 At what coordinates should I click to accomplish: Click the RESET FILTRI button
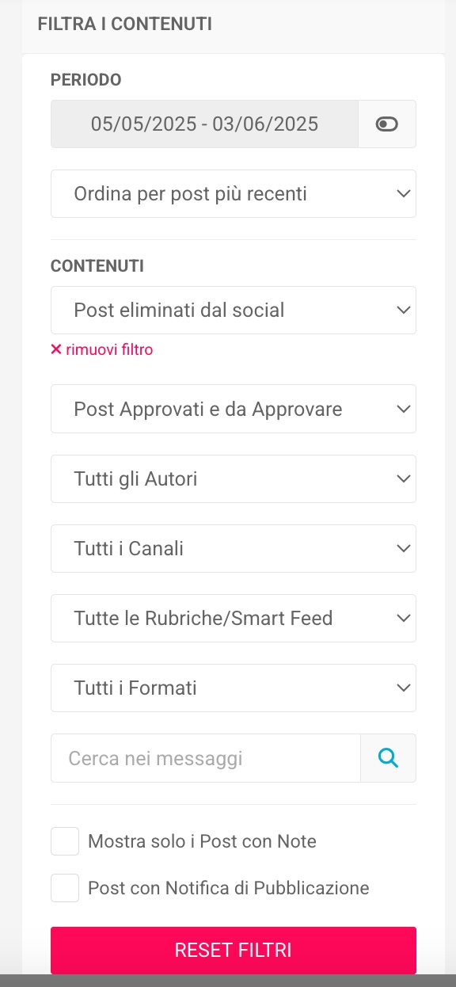[x=234, y=950]
